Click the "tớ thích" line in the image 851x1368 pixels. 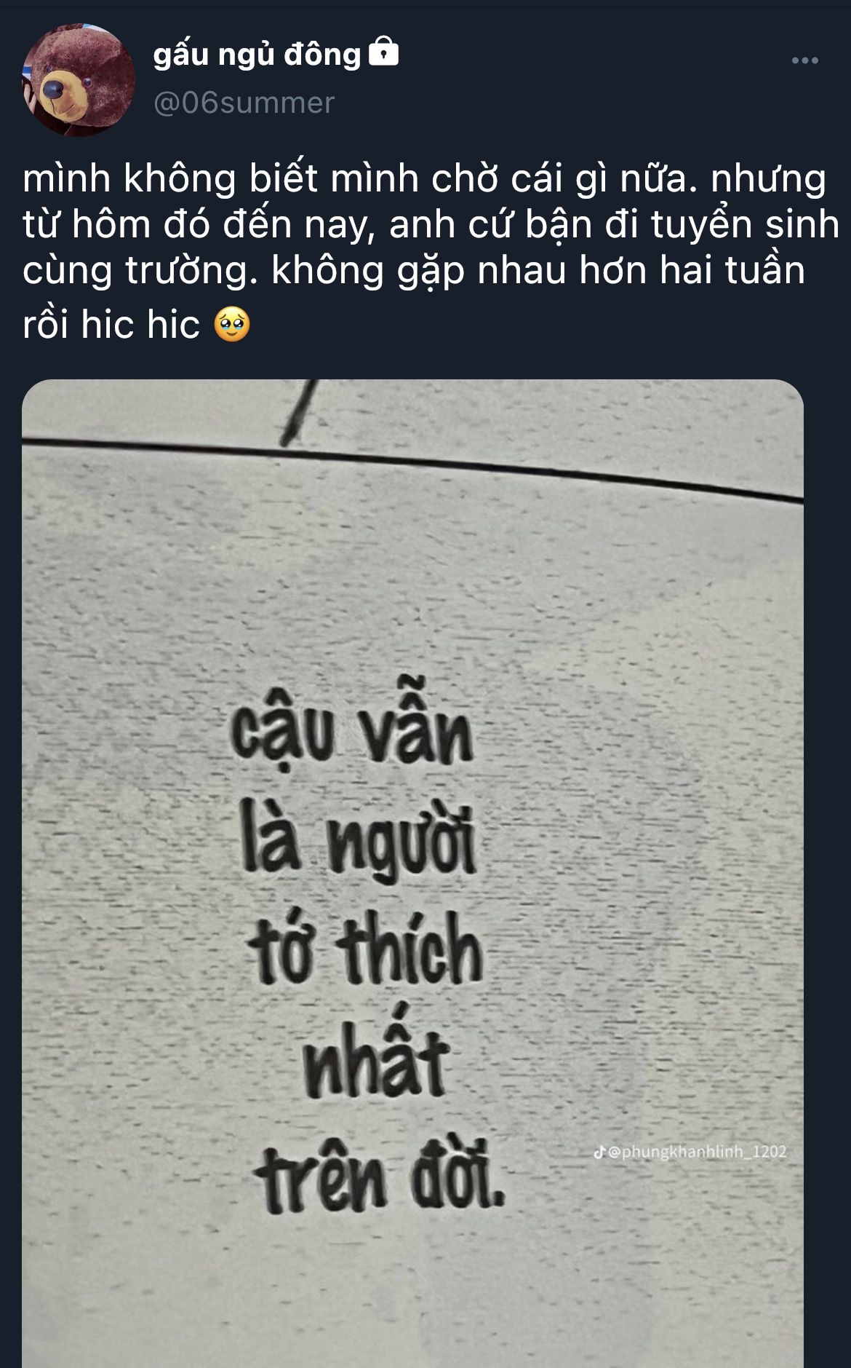tap(365, 949)
